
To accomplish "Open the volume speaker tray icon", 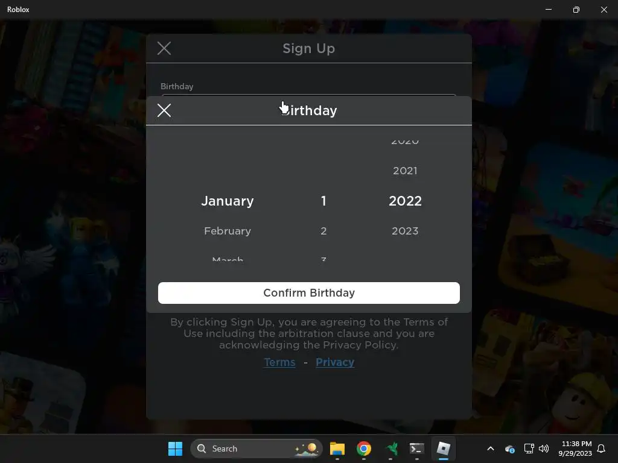I will pyautogui.click(x=544, y=449).
